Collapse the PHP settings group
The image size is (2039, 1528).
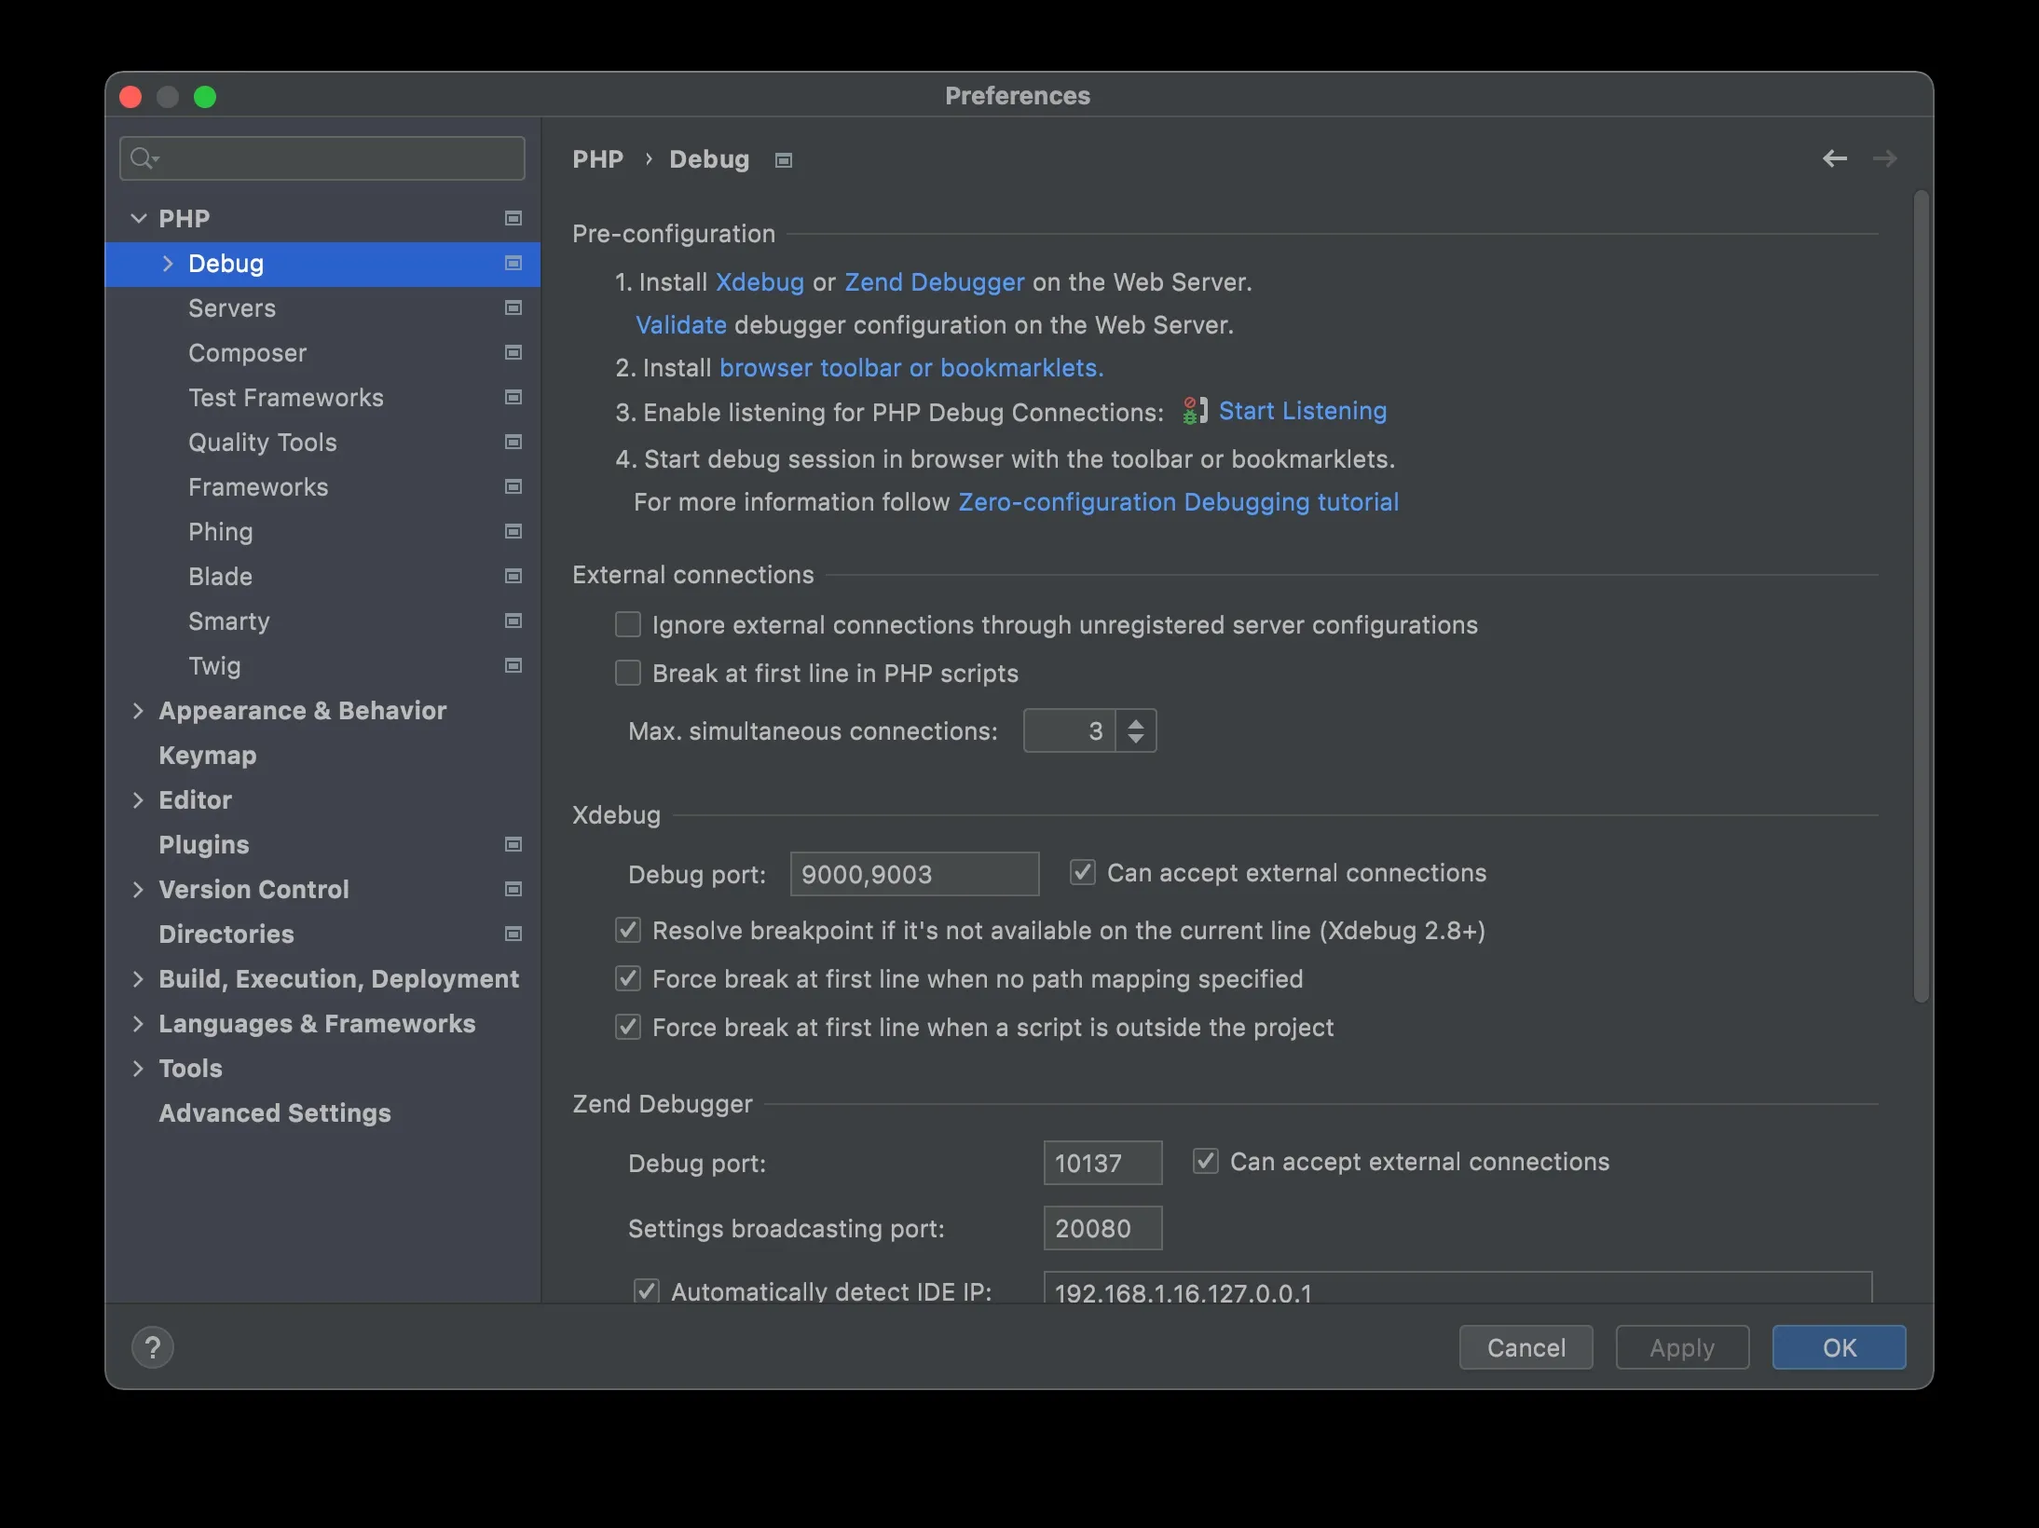[x=139, y=218]
